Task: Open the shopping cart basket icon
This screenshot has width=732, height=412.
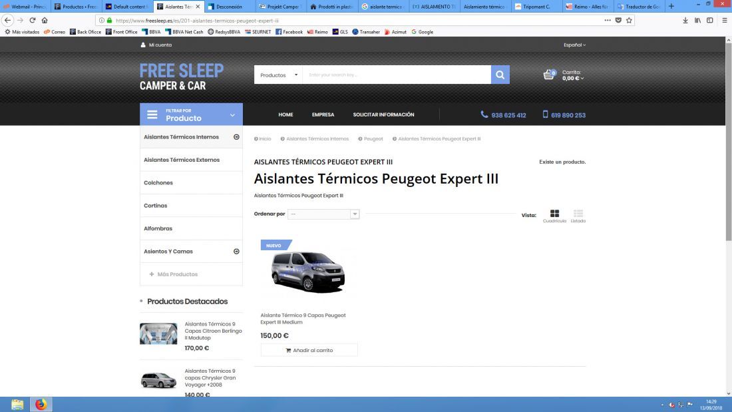Action: pos(549,75)
